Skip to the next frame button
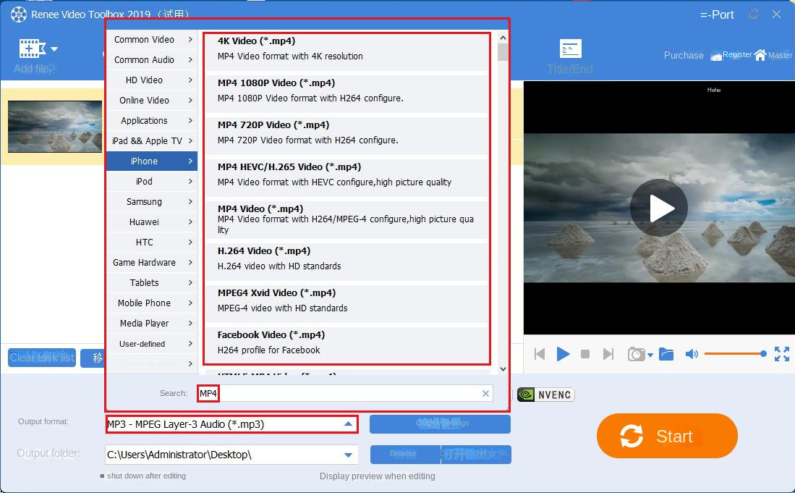This screenshot has height=493, width=795. 608,354
